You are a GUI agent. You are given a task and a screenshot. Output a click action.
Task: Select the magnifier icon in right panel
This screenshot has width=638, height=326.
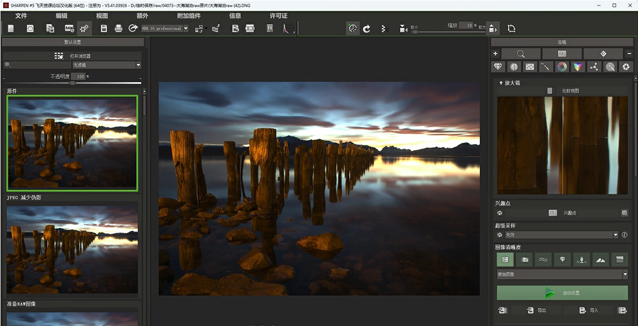(521, 54)
